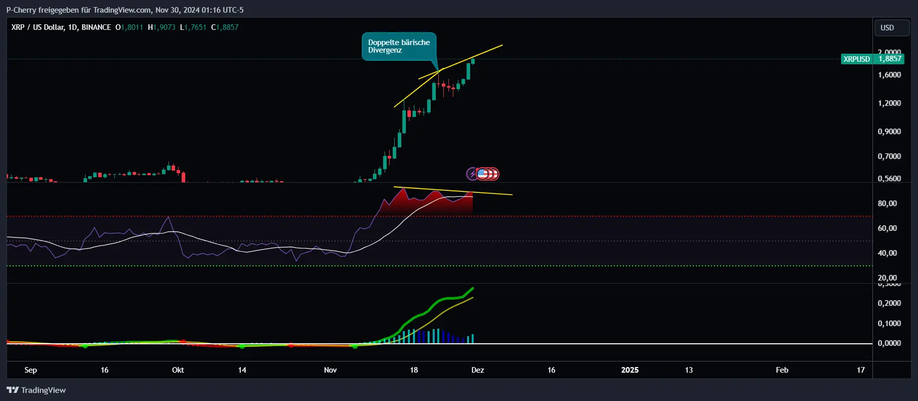Viewport: 918px width, 401px height.
Task: Click the 0,7000 price axis label
Action: pyautogui.click(x=889, y=156)
